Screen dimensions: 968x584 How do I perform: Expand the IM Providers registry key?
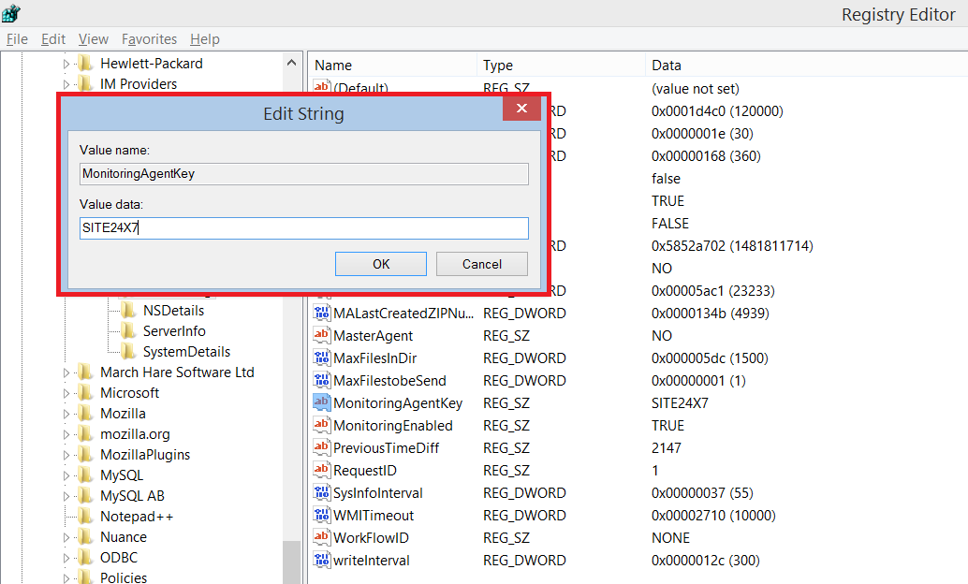[x=66, y=84]
